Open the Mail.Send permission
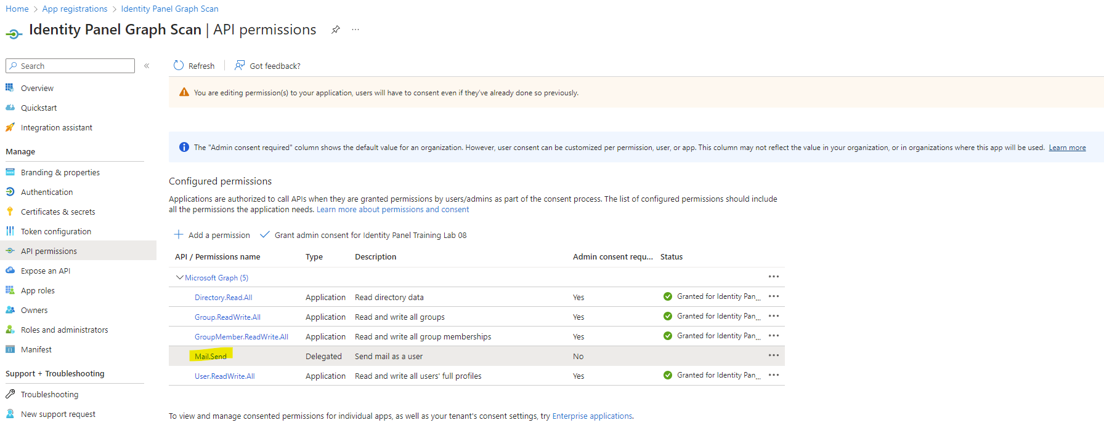 click(211, 357)
